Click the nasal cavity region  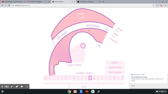pyautogui.click(x=81, y=16)
